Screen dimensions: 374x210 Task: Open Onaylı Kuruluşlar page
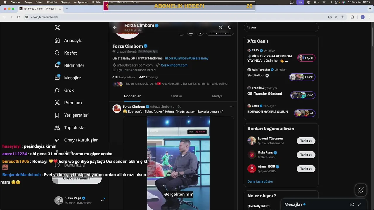click(76, 140)
